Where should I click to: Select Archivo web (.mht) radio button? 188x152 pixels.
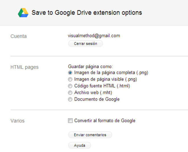[70, 93]
